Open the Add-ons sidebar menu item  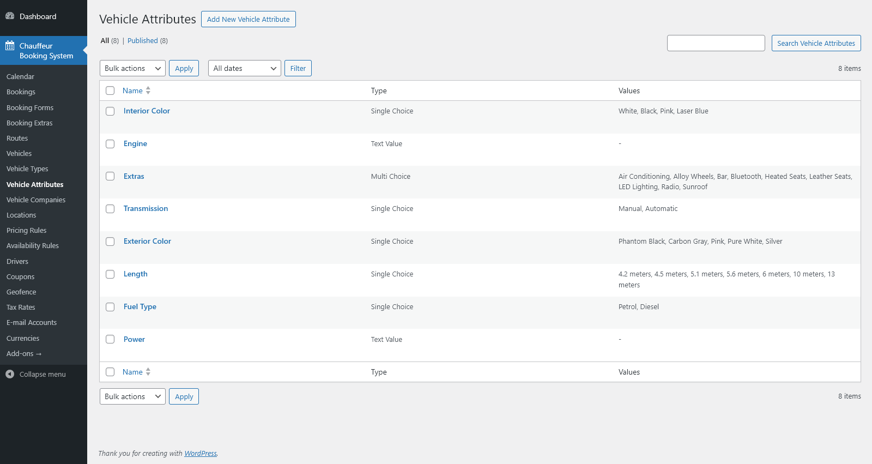pos(24,354)
